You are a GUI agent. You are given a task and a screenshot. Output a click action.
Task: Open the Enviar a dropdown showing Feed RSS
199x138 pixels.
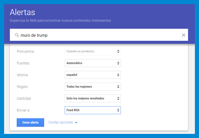[x=93, y=110]
